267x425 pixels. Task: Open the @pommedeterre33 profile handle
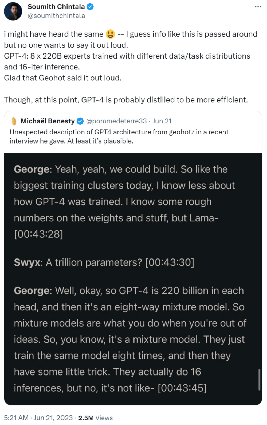tap(116, 121)
